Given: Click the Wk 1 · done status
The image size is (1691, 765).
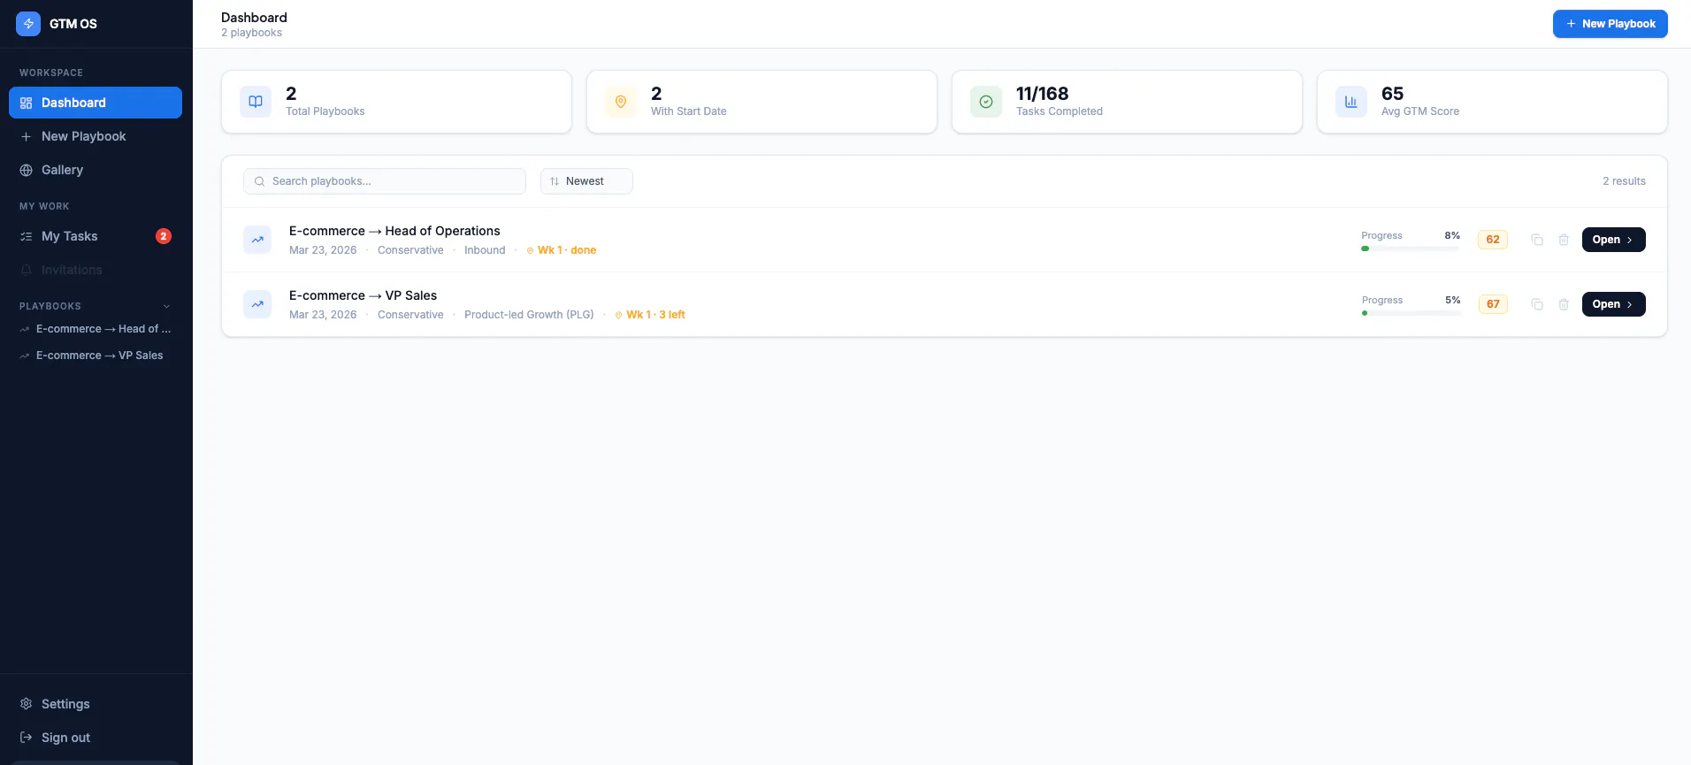Looking at the screenshot, I should [x=562, y=250].
